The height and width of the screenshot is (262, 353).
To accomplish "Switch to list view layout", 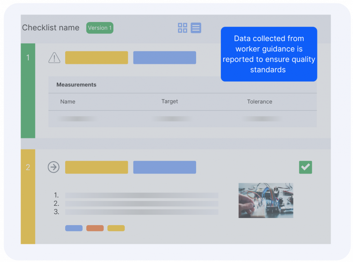I will 196,28.
